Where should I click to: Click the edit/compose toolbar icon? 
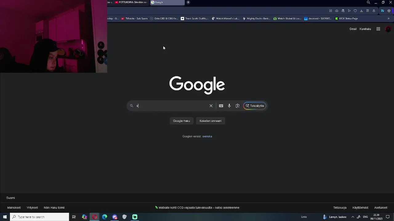tap(331, 11)
